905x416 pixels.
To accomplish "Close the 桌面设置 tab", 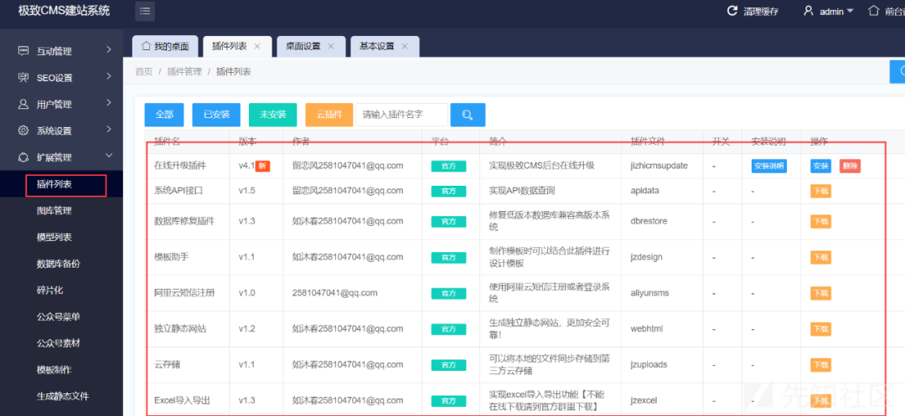I will pos(331,46).
